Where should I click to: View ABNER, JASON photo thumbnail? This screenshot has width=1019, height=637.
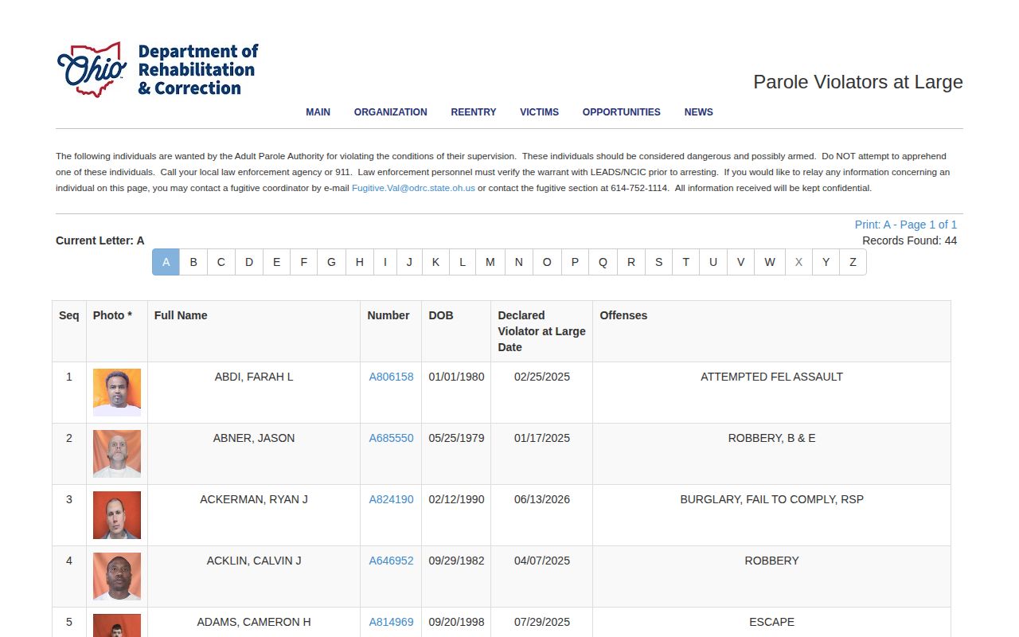coord(117,454)
